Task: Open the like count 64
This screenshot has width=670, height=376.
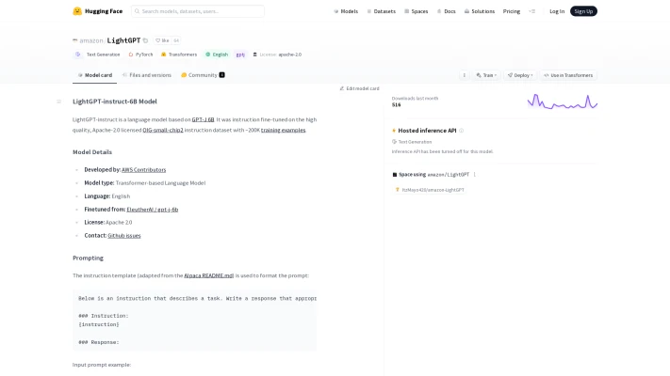Action: 176,40
